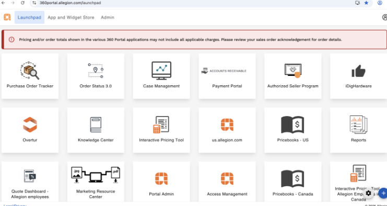
Task: Click the Portal Admin label text
Action: click(x=161, y=194)
